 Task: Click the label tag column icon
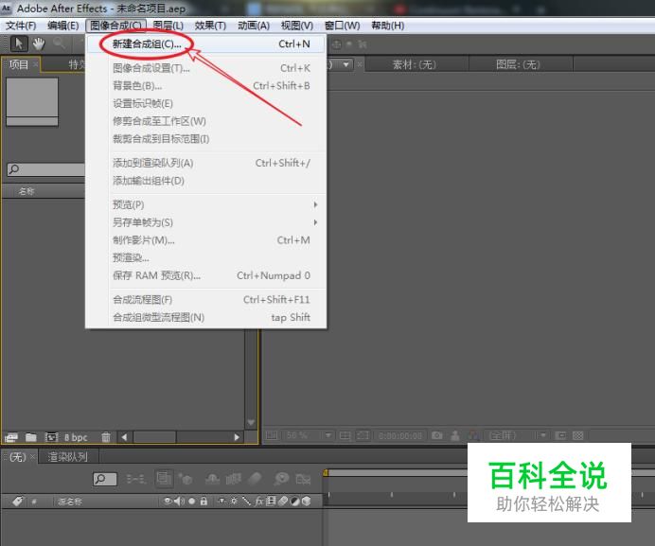tap(18, 501)
